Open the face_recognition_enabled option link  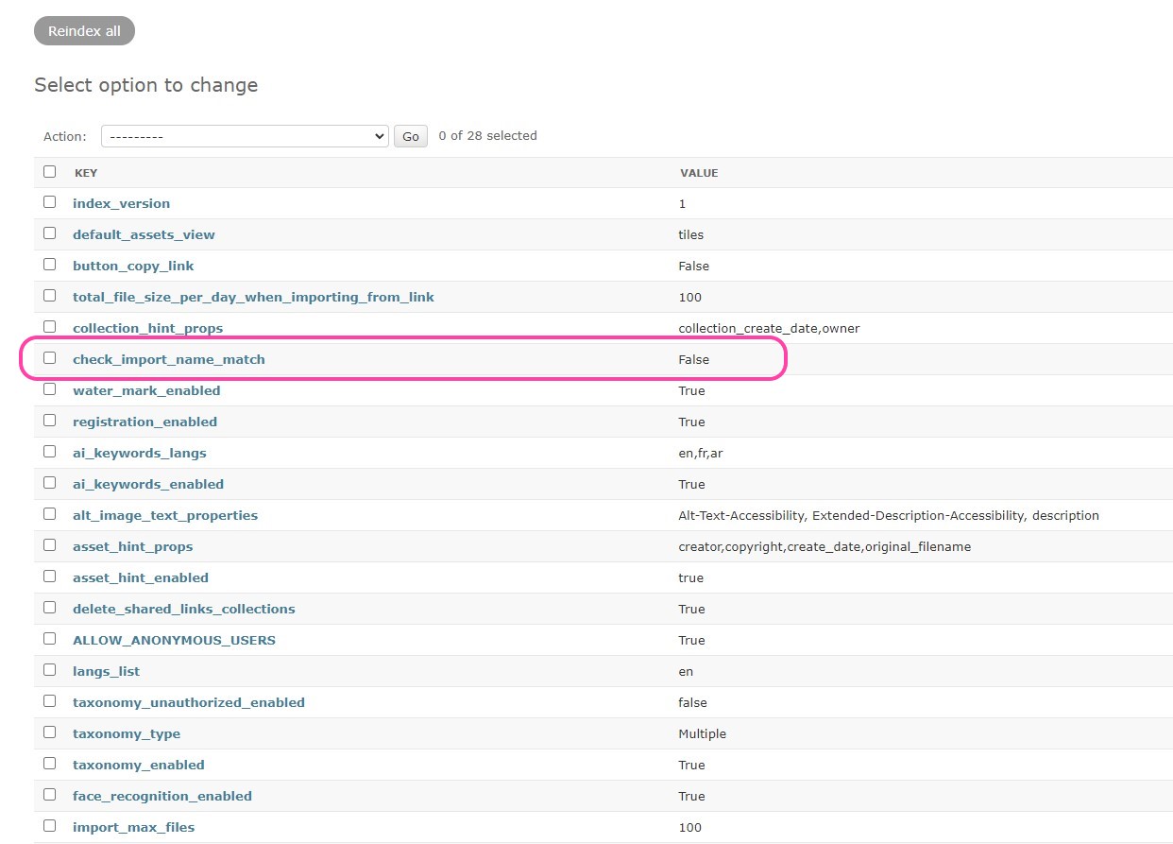coord(162,796)
